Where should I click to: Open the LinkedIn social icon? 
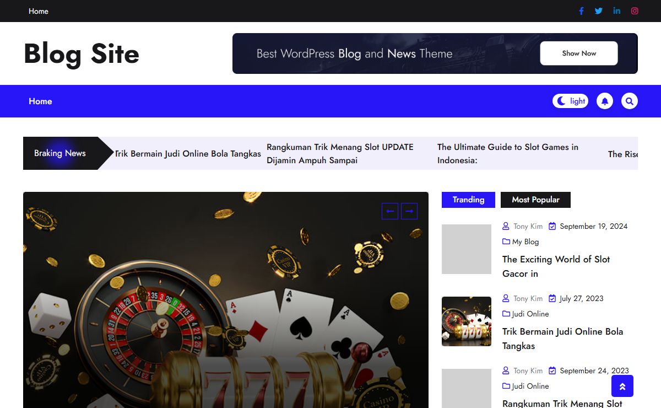[x=617, y=11]
